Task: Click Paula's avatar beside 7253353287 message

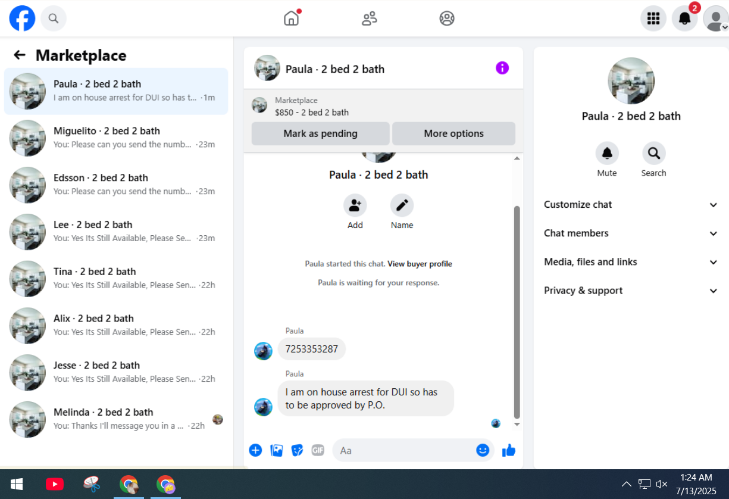Action: (x=263, y=351)
